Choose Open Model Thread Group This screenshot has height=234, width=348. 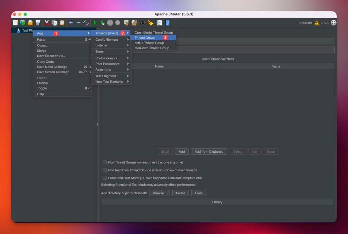(153, 33)
